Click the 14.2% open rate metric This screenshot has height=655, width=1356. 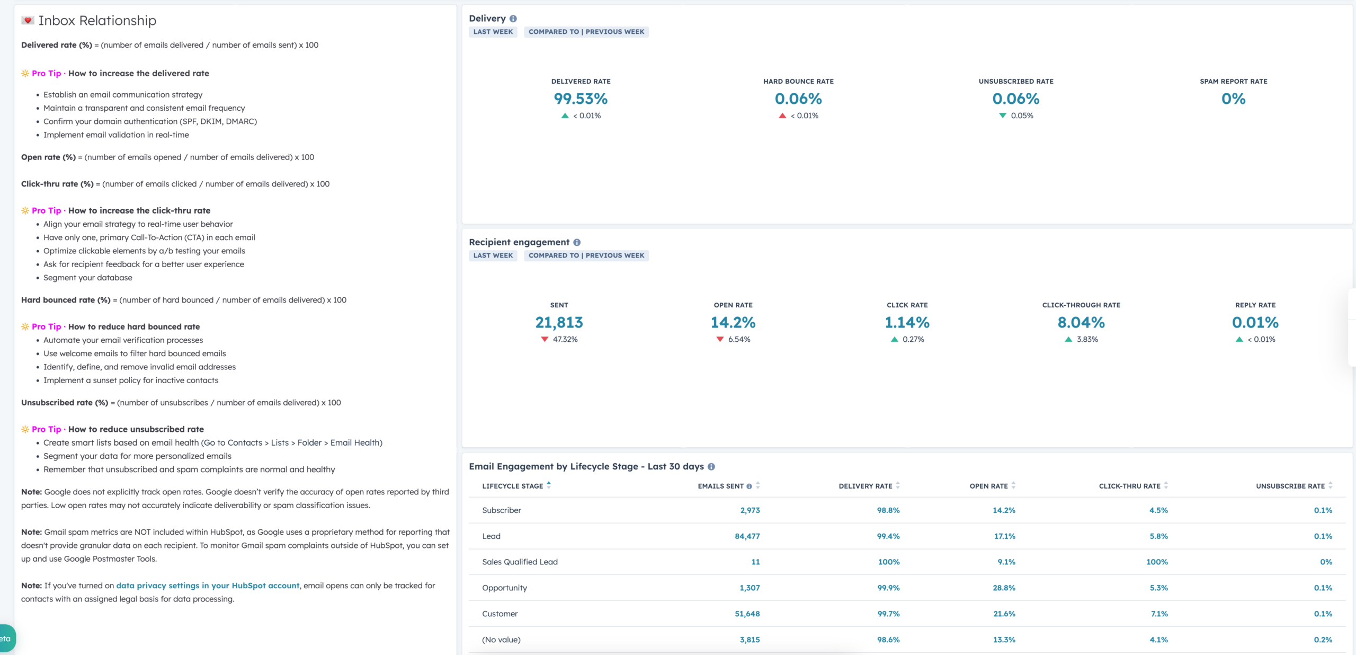(733, 323)
